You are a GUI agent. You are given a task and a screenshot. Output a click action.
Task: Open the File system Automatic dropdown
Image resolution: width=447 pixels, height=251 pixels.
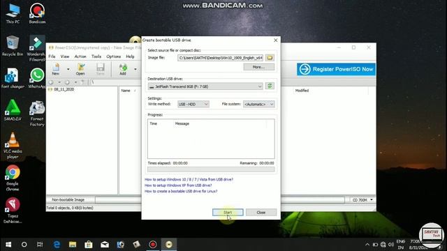259,104
